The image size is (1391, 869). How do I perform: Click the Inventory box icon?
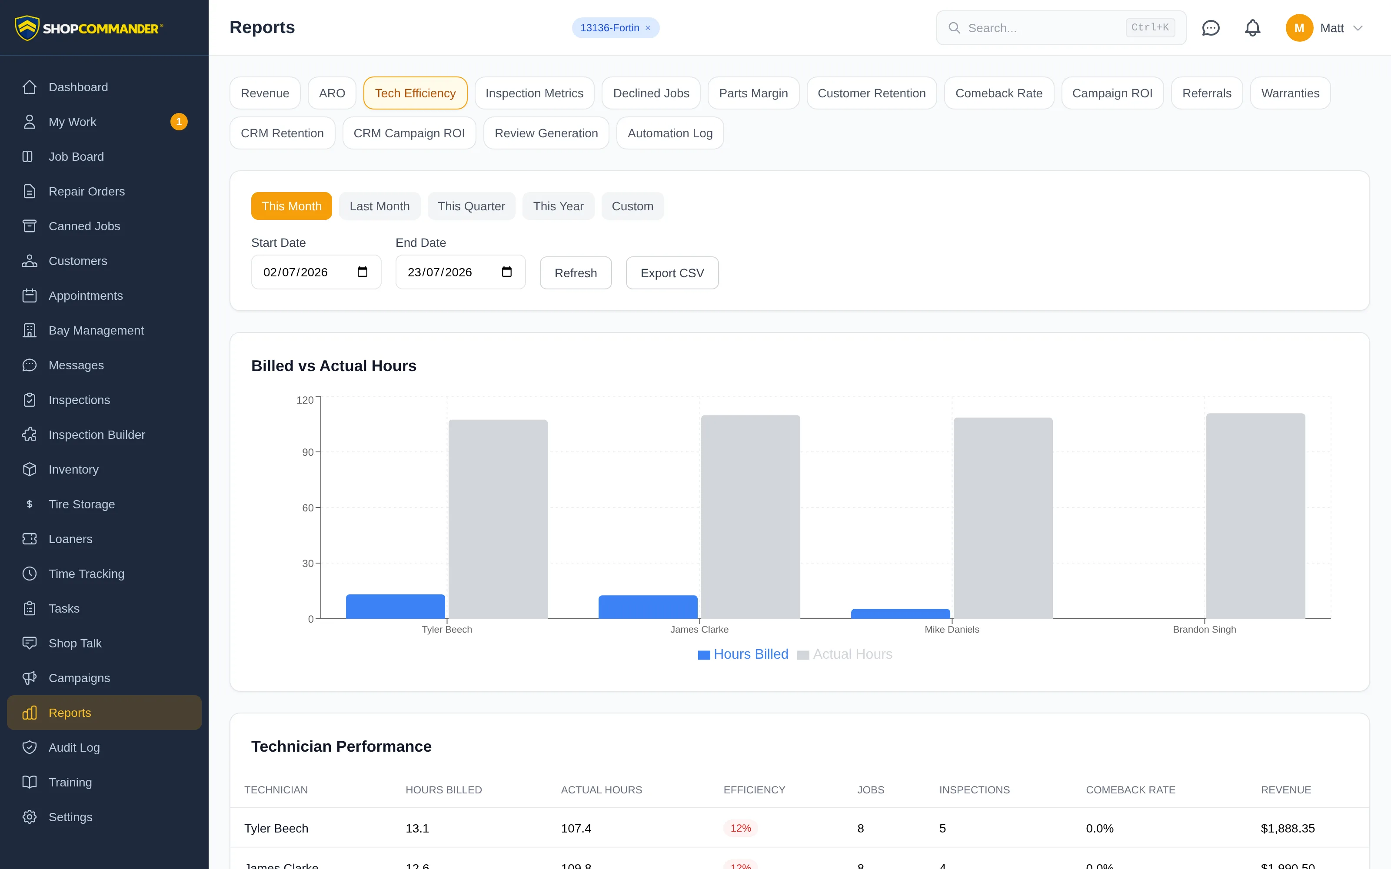[29, 470]
